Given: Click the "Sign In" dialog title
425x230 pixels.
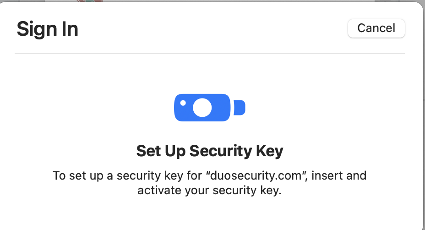Looking at the screenshot, I should 47,29.
